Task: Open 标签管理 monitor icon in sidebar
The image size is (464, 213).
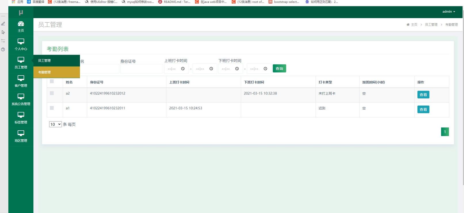Action: pos(21,115)
